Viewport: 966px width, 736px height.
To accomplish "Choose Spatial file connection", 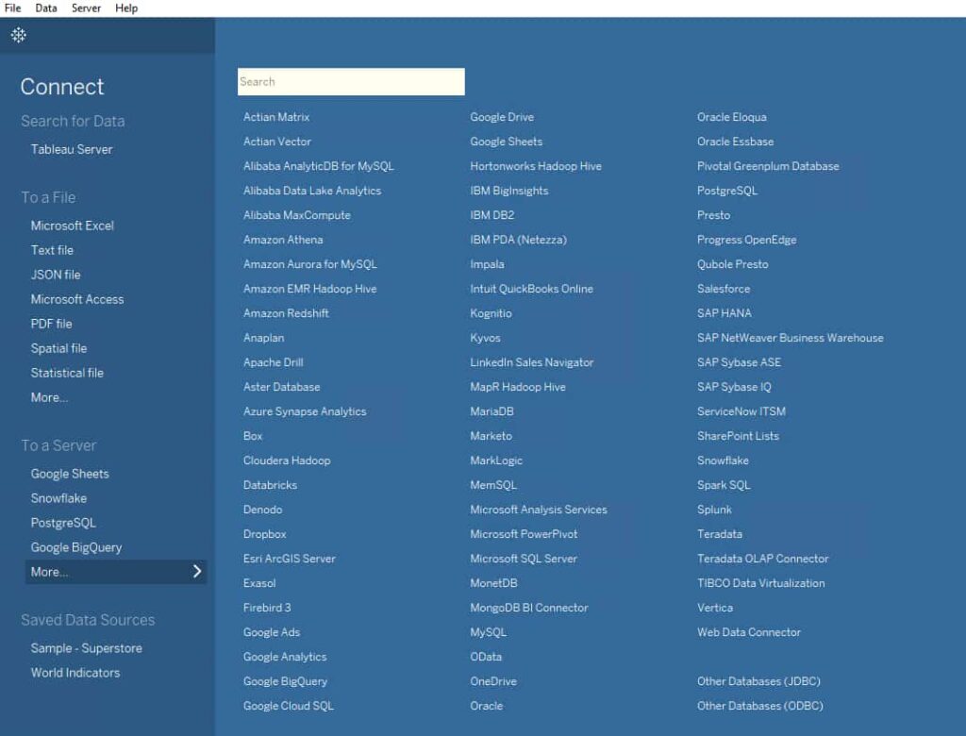I will click(58, 348).
